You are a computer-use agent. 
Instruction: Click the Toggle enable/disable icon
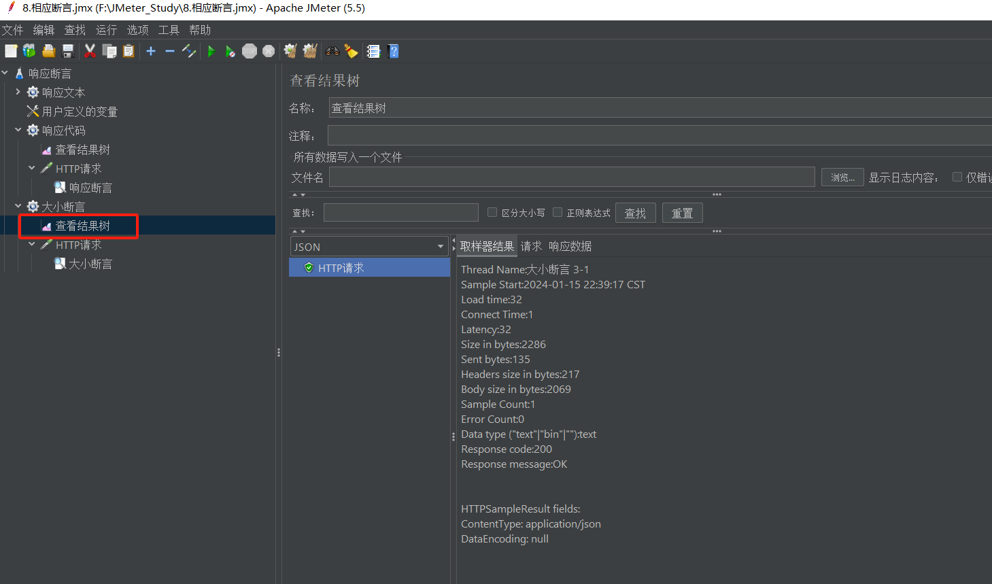pos(189,51)
